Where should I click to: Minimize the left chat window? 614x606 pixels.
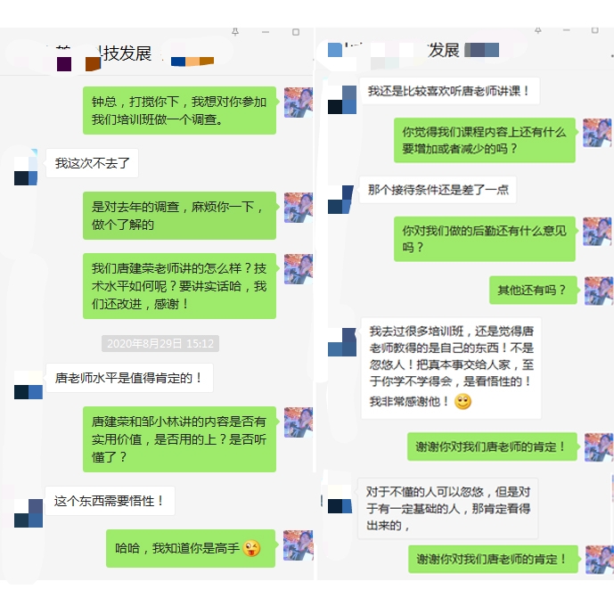(266, 32)
